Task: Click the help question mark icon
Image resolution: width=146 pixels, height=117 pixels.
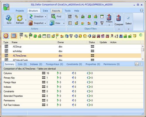Action: [142, 10]
